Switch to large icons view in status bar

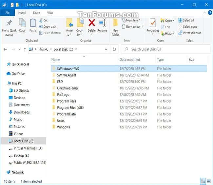click(x=209, y=181)
